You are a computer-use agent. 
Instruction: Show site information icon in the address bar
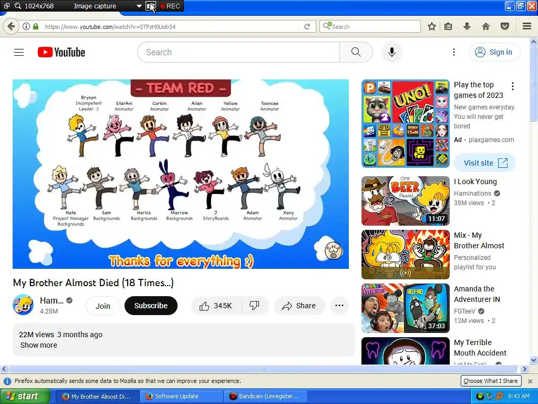coord(26,26)
